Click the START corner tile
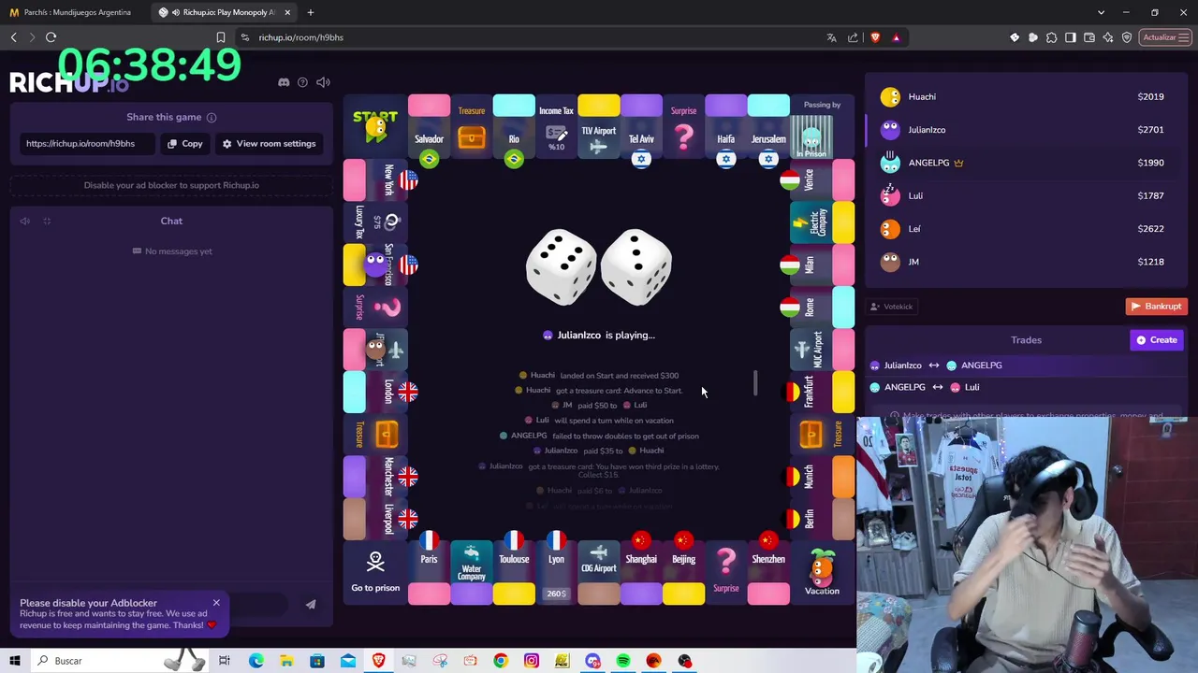Screen dimensions: 1198x673 (x=375, y=126)
